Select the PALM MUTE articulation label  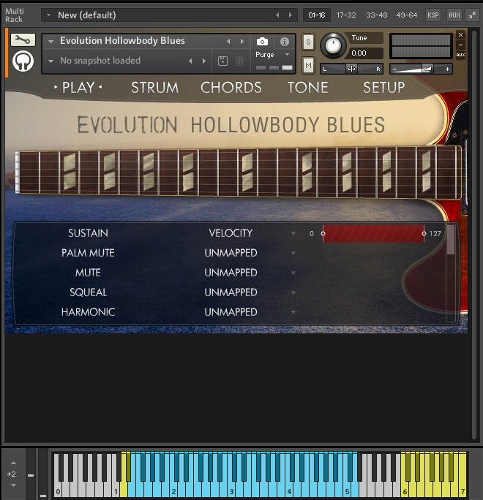[x=88, y=253]
